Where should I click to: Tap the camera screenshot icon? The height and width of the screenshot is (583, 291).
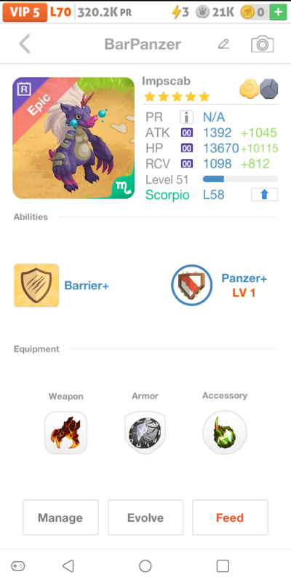262,44
